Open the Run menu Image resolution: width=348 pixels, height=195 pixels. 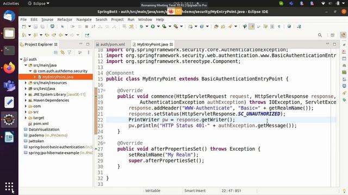[x=131, y=19]
